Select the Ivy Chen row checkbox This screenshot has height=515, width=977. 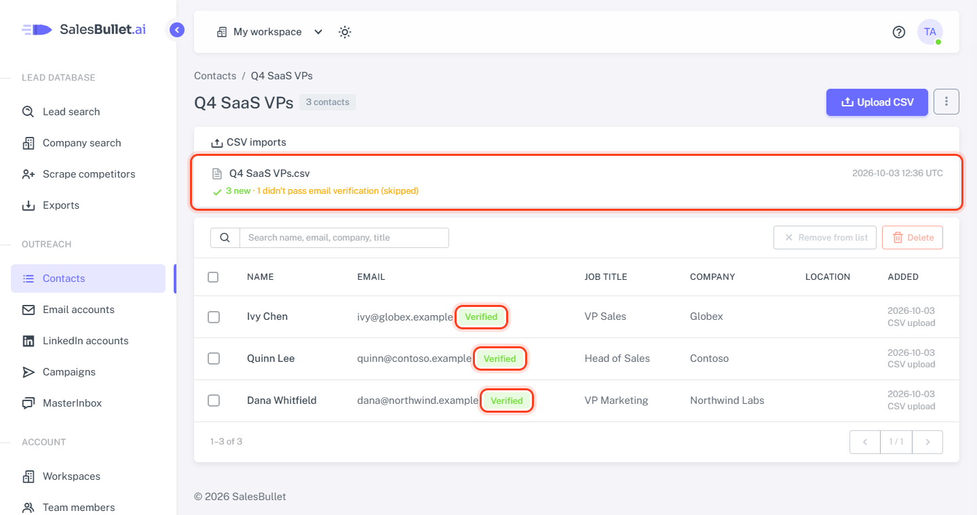coord(214,317)
